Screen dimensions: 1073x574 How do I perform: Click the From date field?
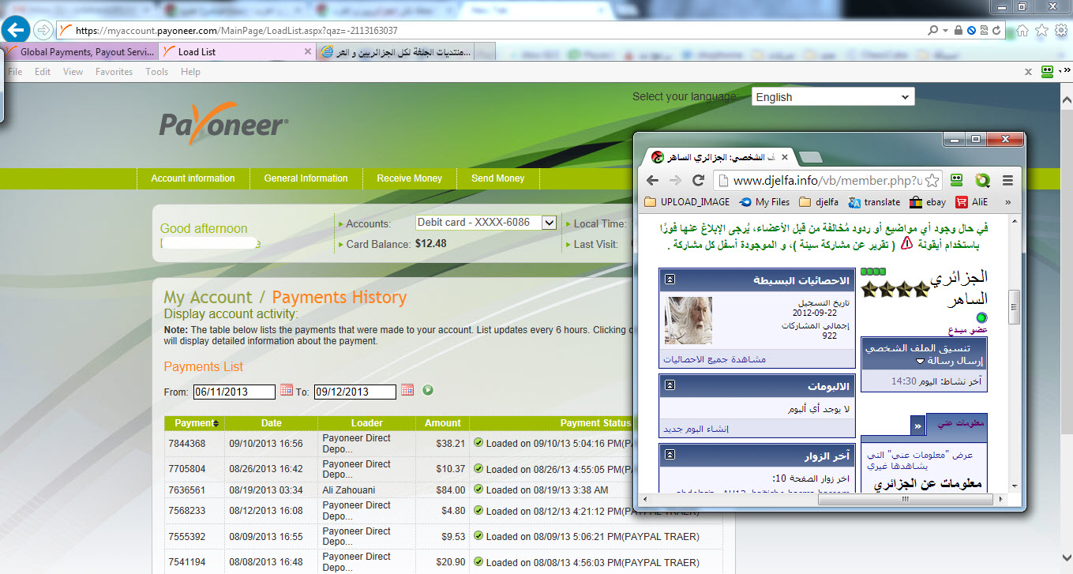click(x=234, y=392)
